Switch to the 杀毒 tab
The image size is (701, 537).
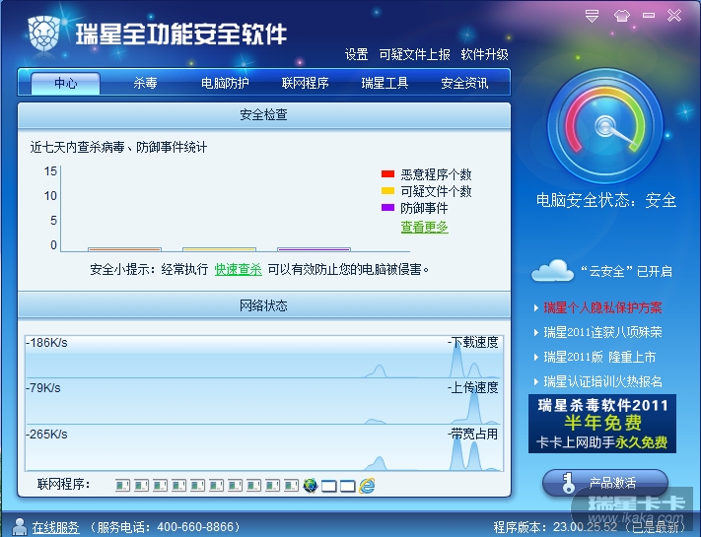[x=145, y=83]
